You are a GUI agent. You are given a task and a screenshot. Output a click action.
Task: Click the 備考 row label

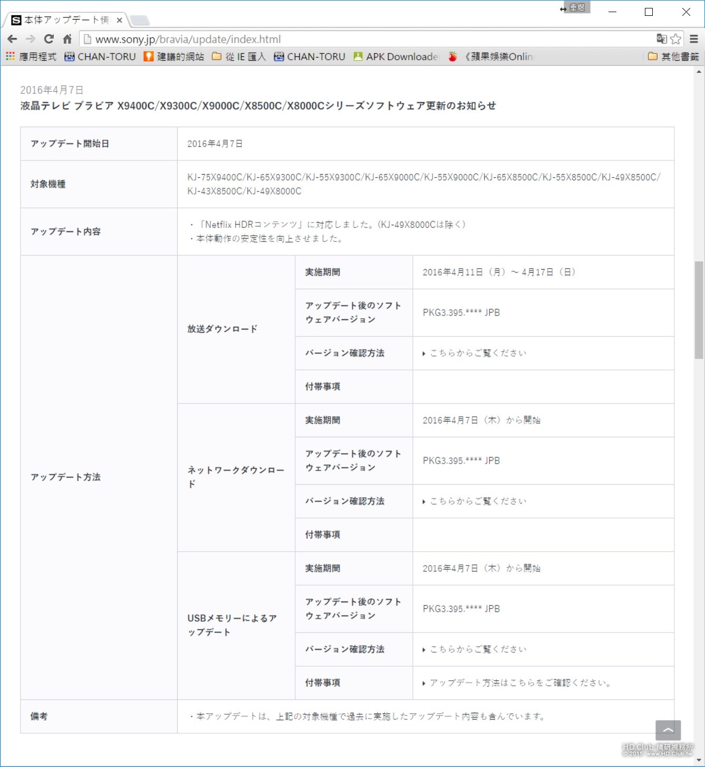point(39,716)
